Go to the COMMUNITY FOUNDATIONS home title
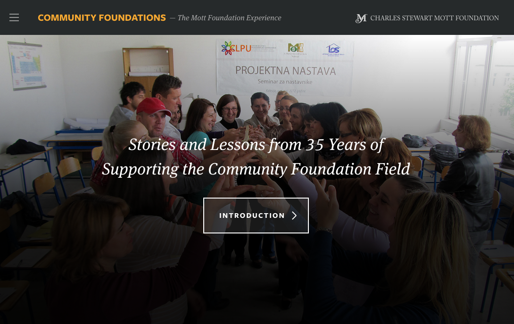The width and height of the screenshot is (514, 324). click(102, 18)
